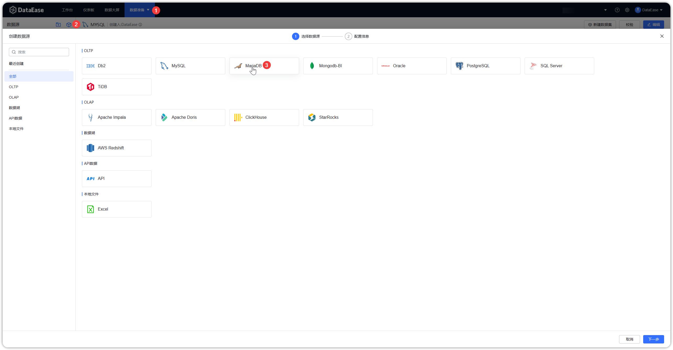Click the help question mark icon
This screenshot has width=673, height=350.
coord(617,10)
